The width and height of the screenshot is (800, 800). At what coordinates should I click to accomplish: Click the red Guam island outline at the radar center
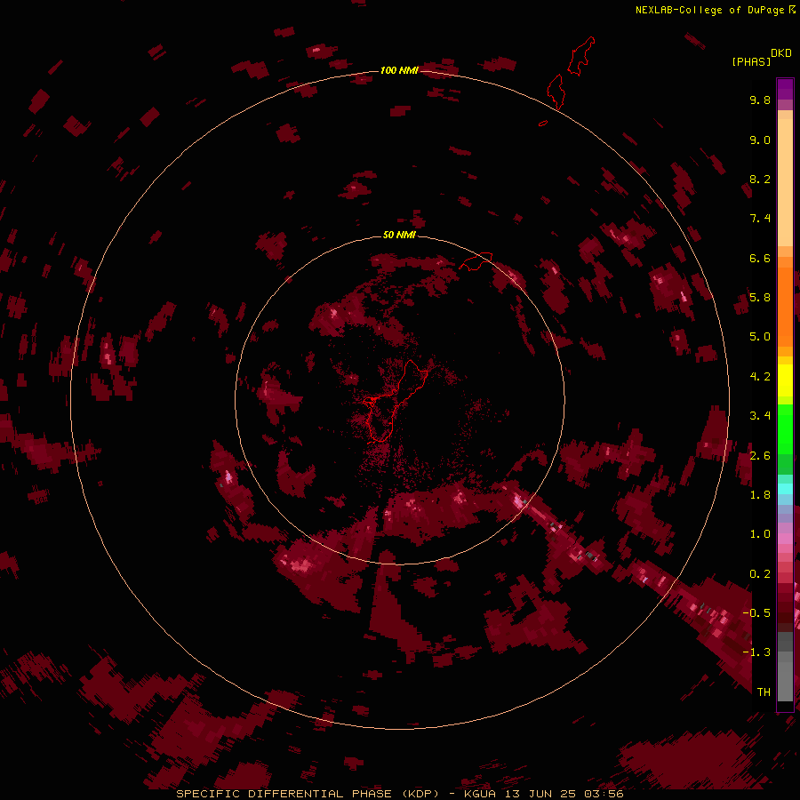click(396, 401)
